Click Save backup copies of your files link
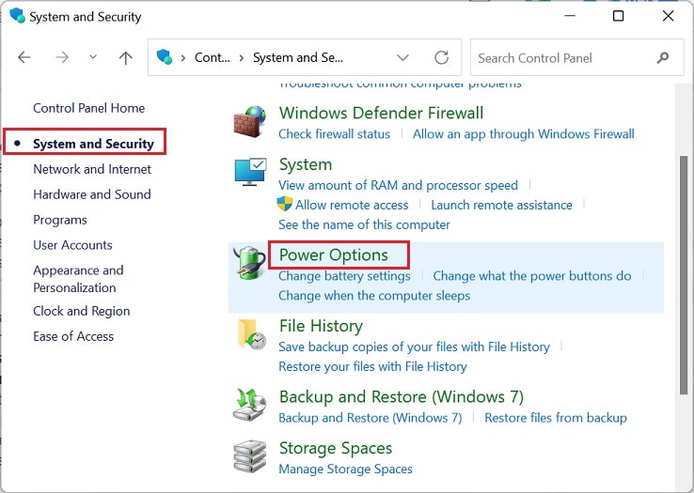The width and height of the screenshot is (694, 493). click(415, 347)
